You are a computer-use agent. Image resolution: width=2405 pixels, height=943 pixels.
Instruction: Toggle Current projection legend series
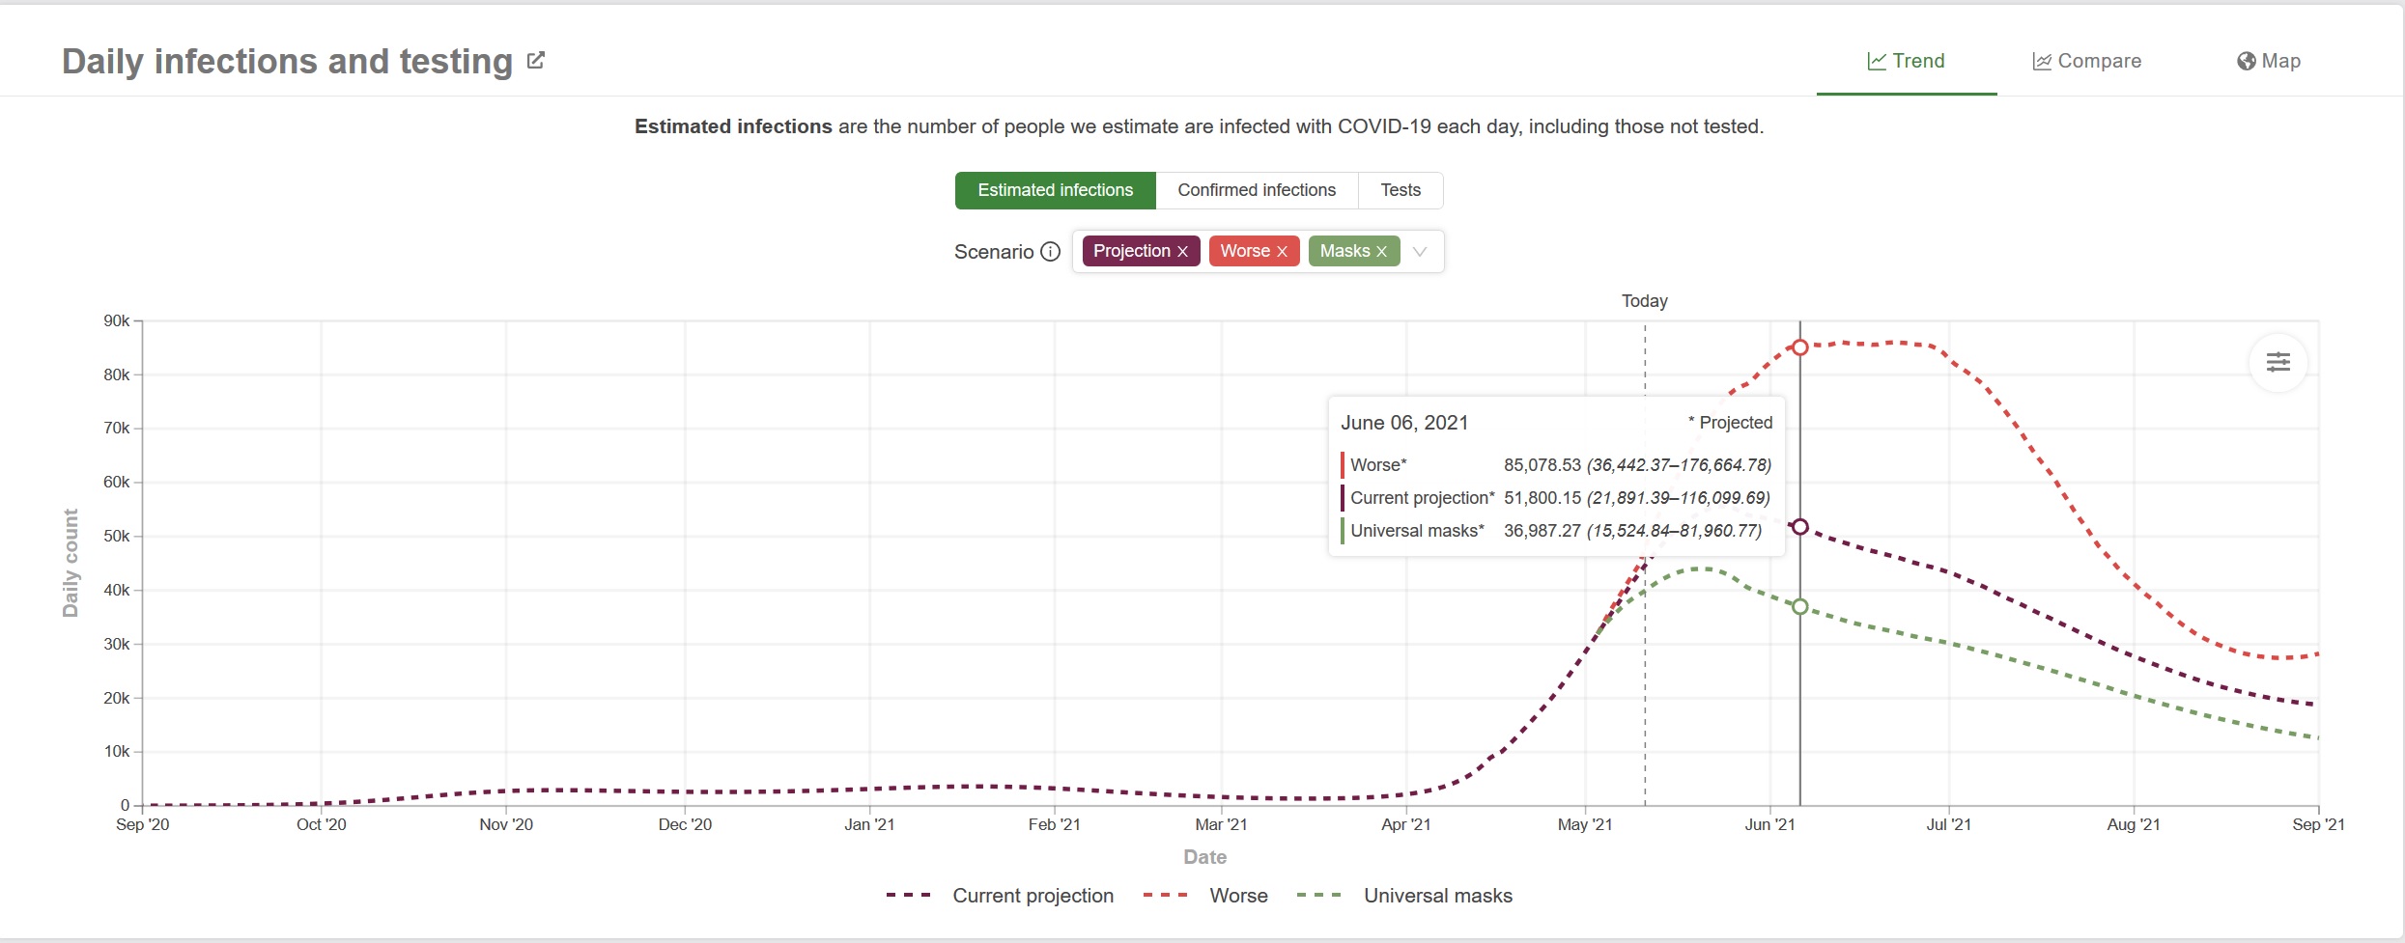[1000, 896]
